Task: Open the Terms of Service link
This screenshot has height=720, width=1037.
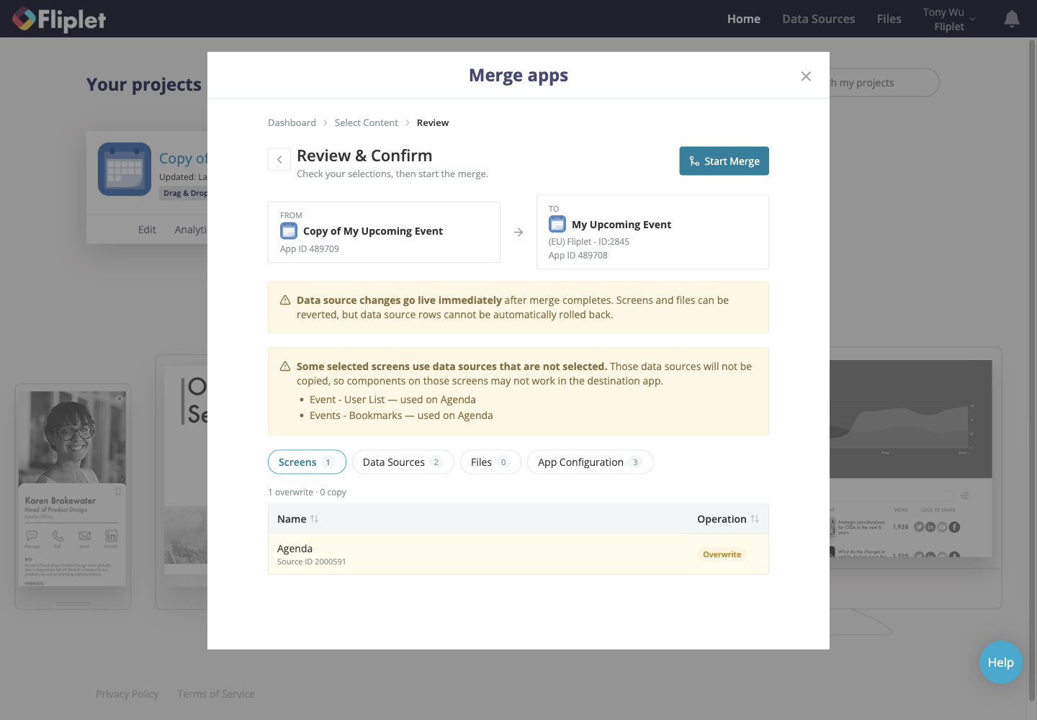Action: 216,694
